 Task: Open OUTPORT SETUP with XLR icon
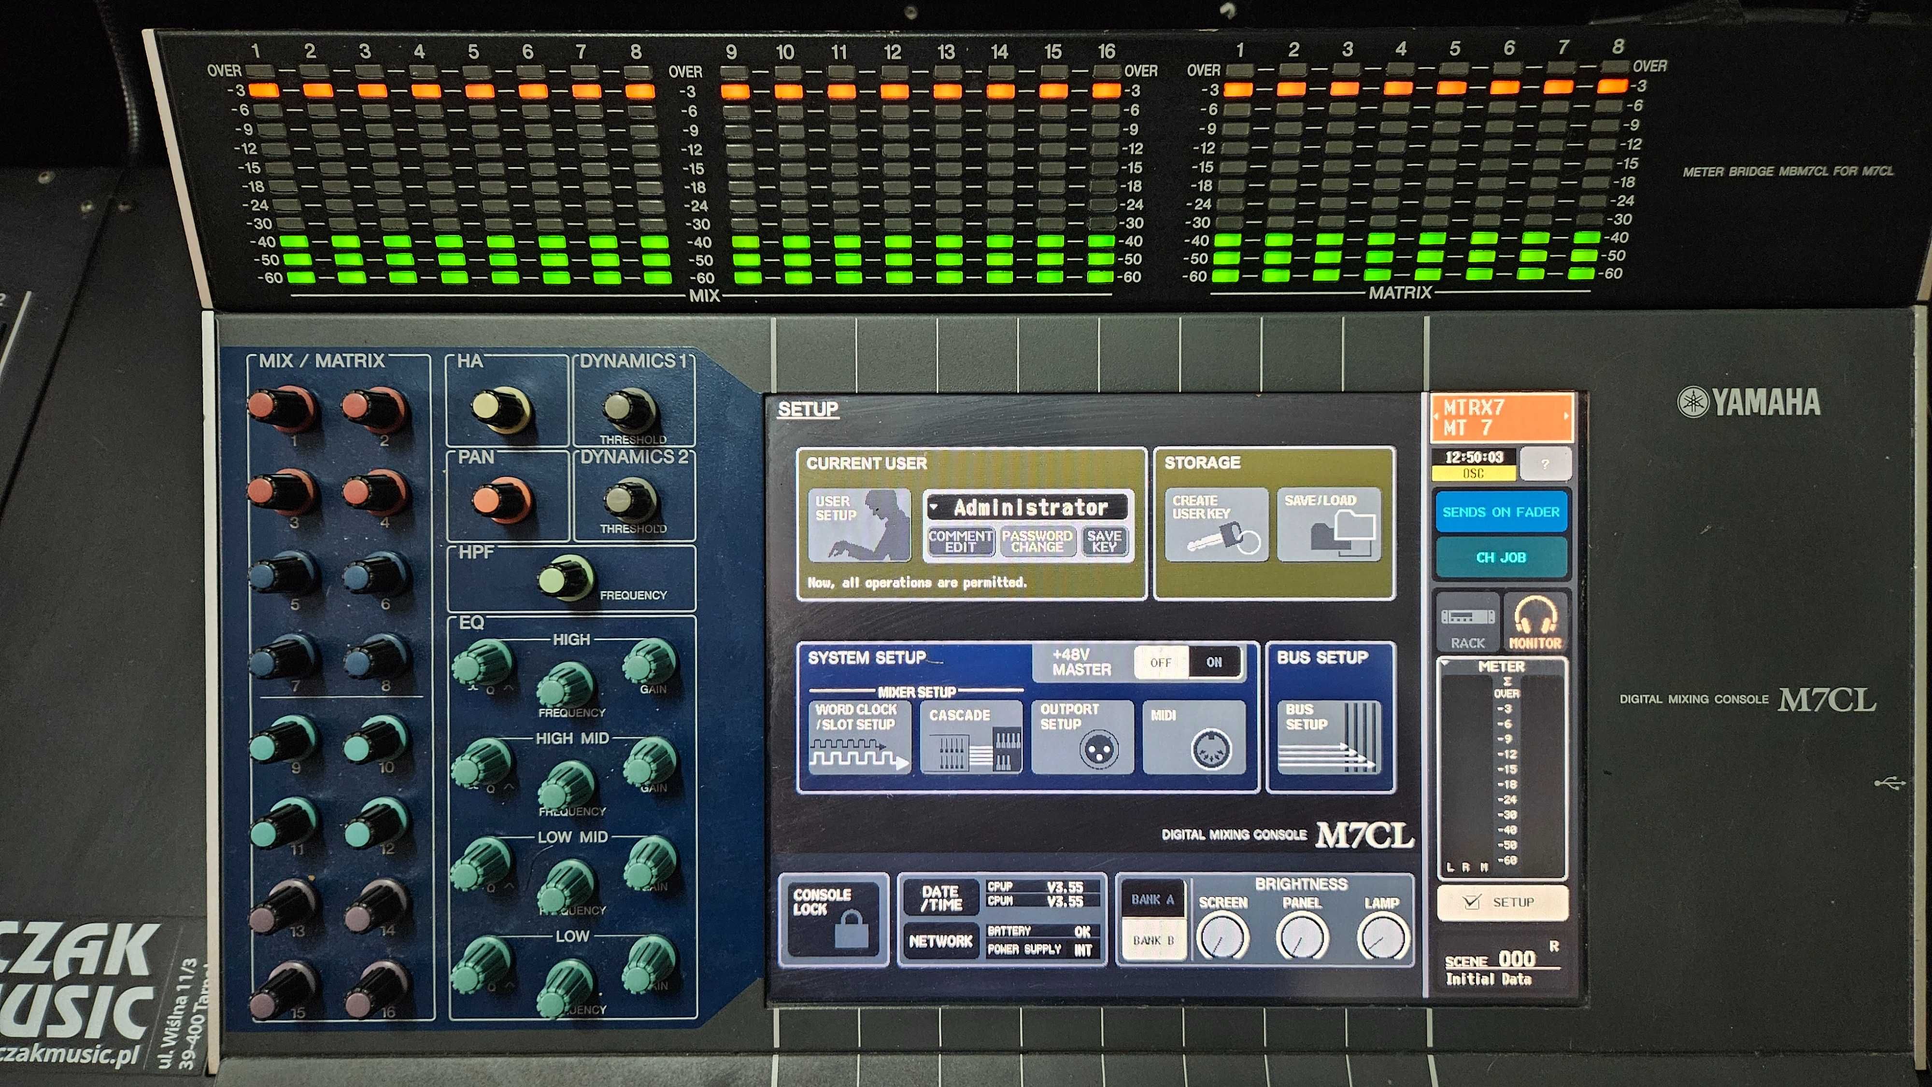point(1082,737)
